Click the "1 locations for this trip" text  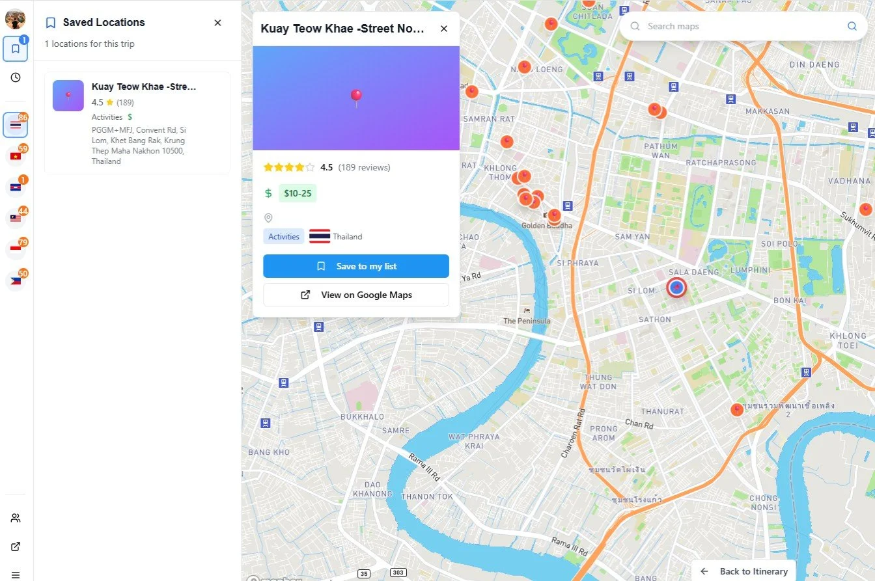(90, 44)
